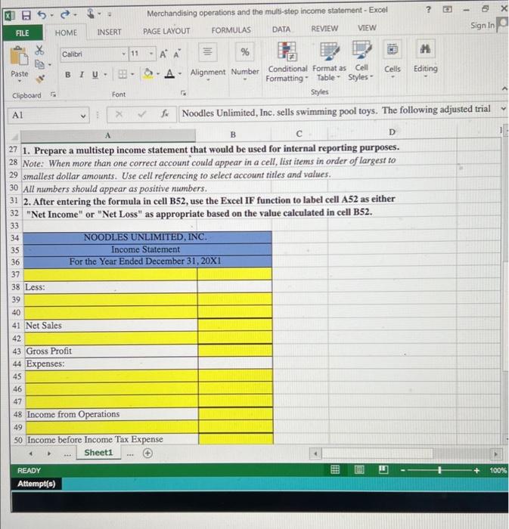Click the Copy icon
The width and height of the screenshot is (509, 529).
40,64
